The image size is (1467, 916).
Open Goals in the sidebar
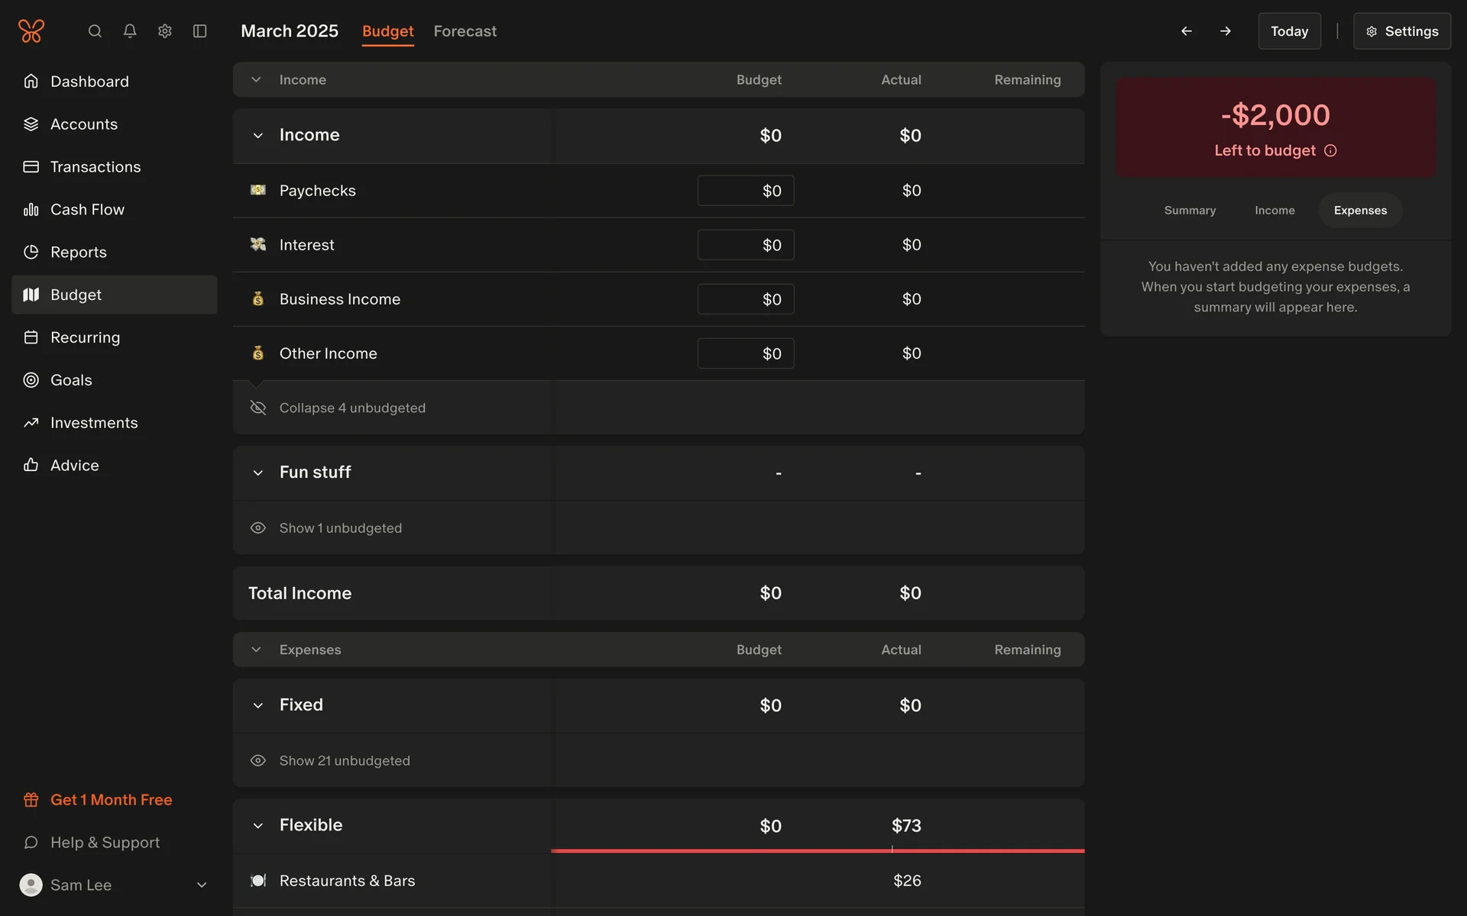click(x=71, y=380)
